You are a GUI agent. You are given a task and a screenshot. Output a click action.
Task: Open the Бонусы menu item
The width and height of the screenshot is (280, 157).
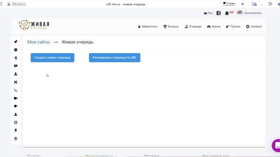pos(171,27)
